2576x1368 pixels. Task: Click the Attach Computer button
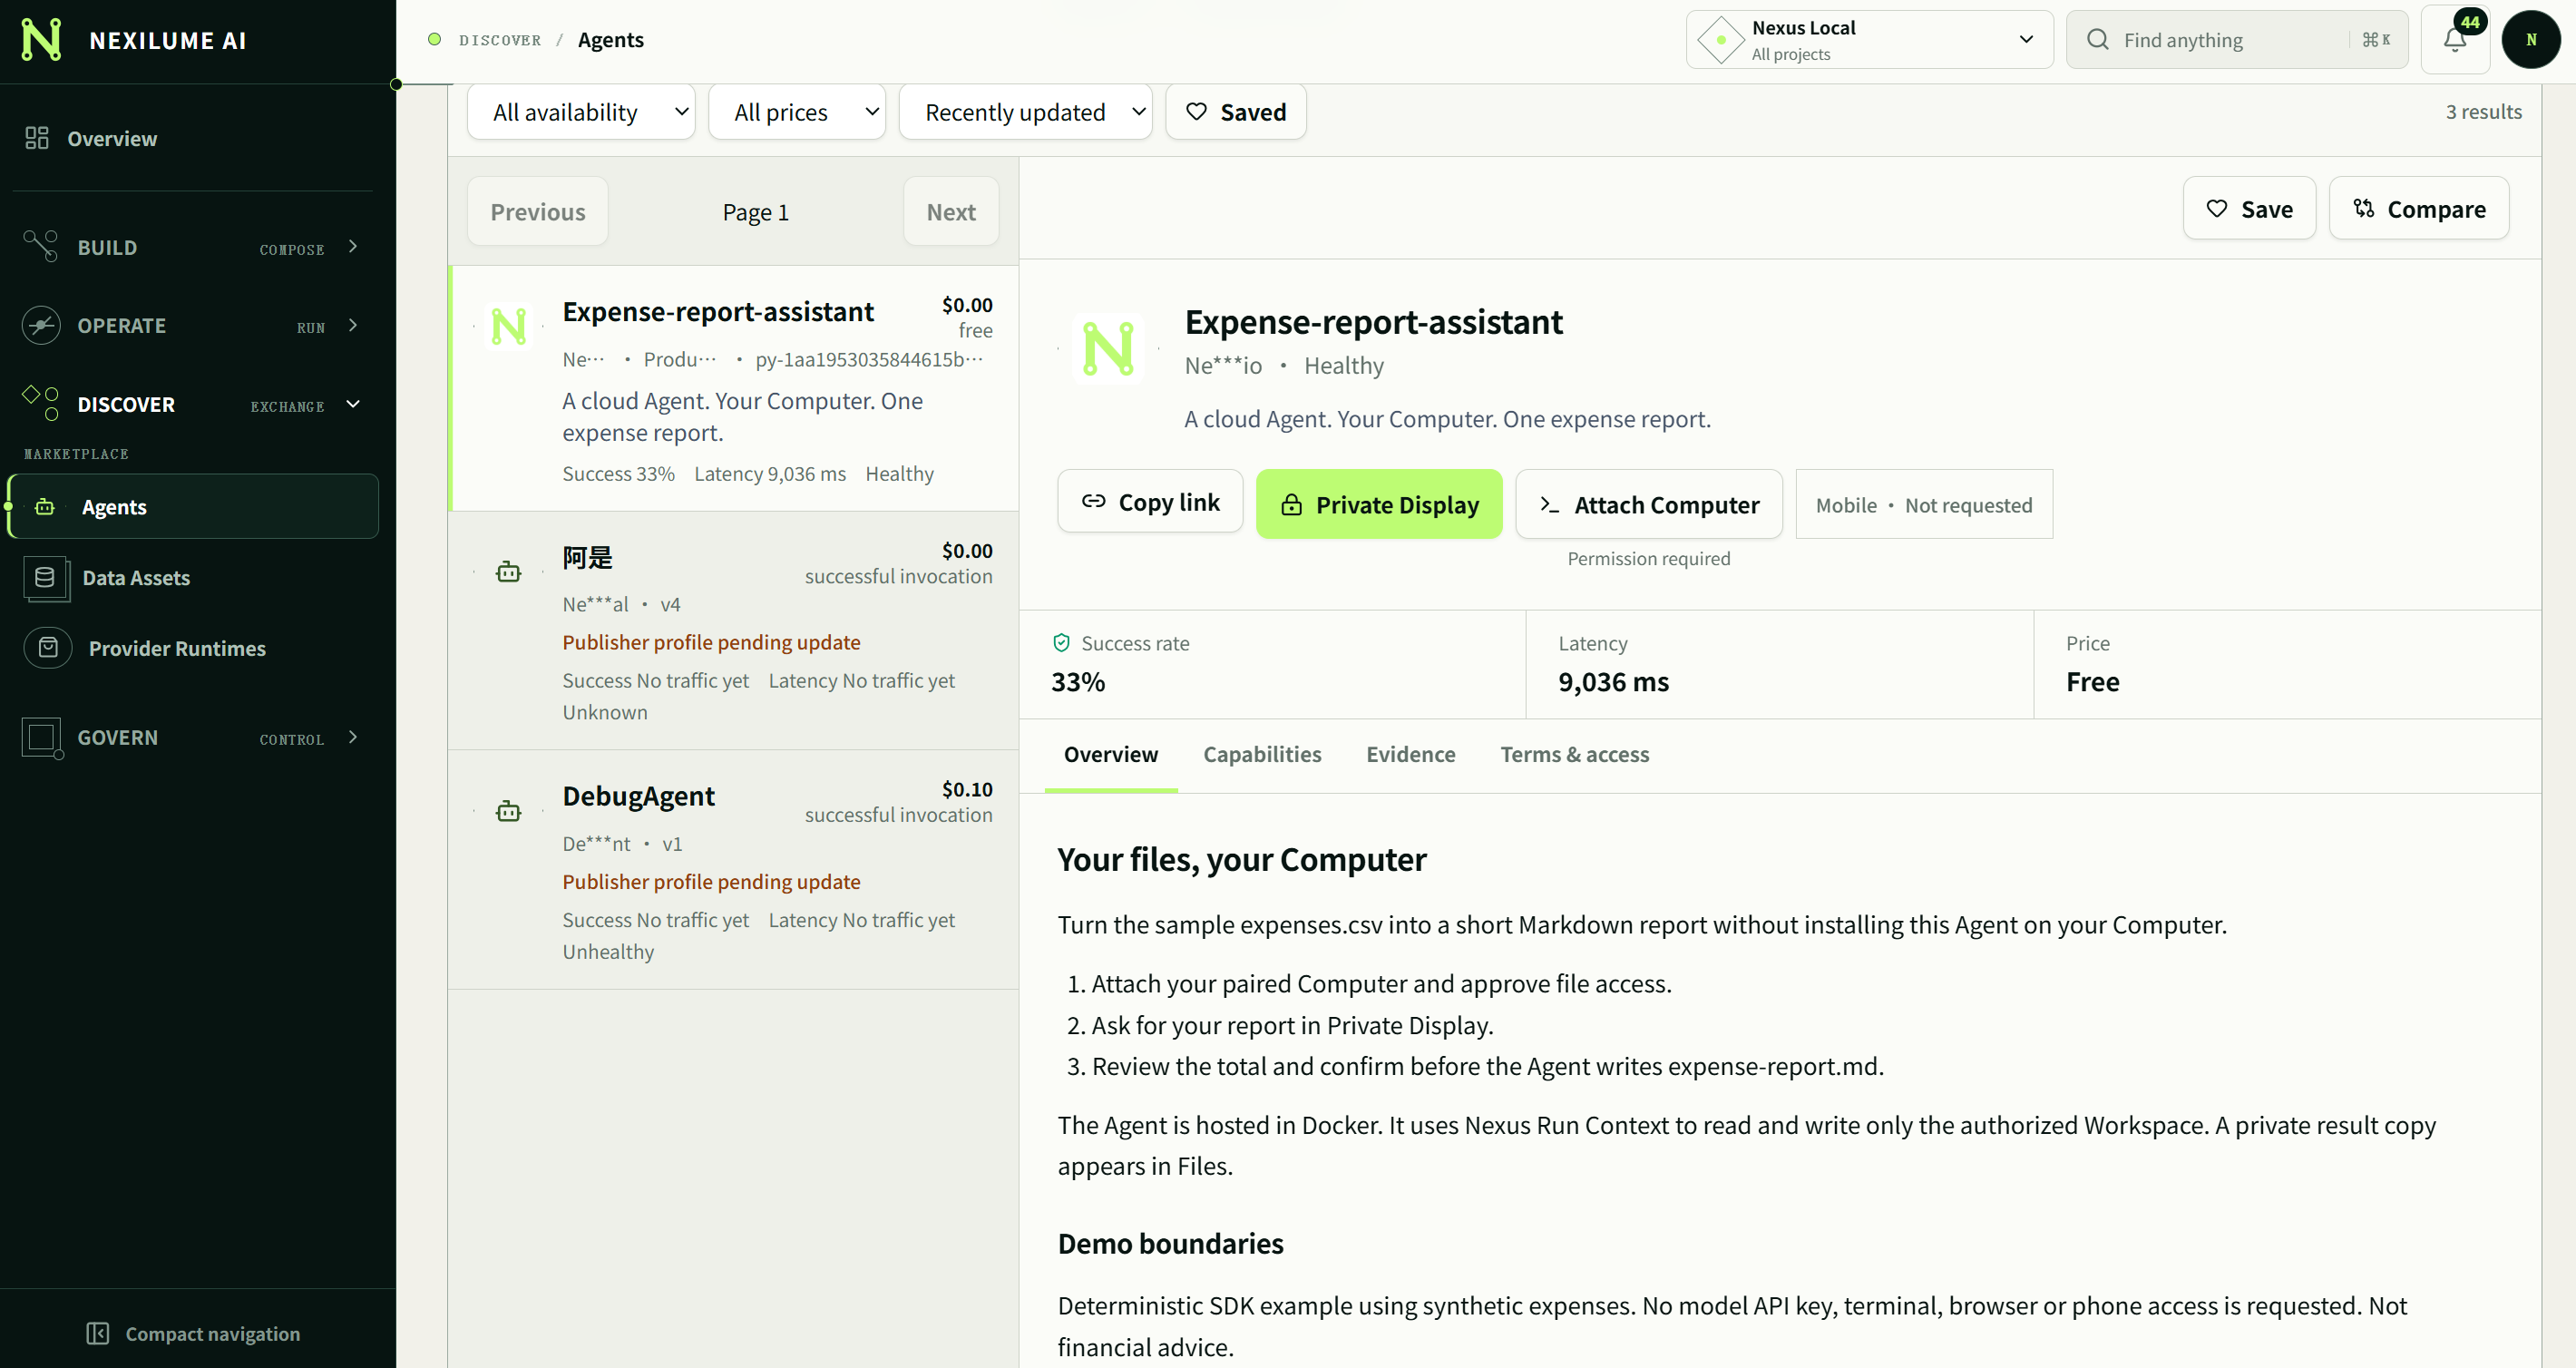coord(1649,503)
